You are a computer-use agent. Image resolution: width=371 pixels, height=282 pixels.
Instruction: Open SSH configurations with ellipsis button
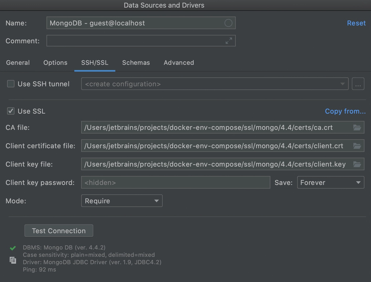pyautogui.click(x=358, y=84)
